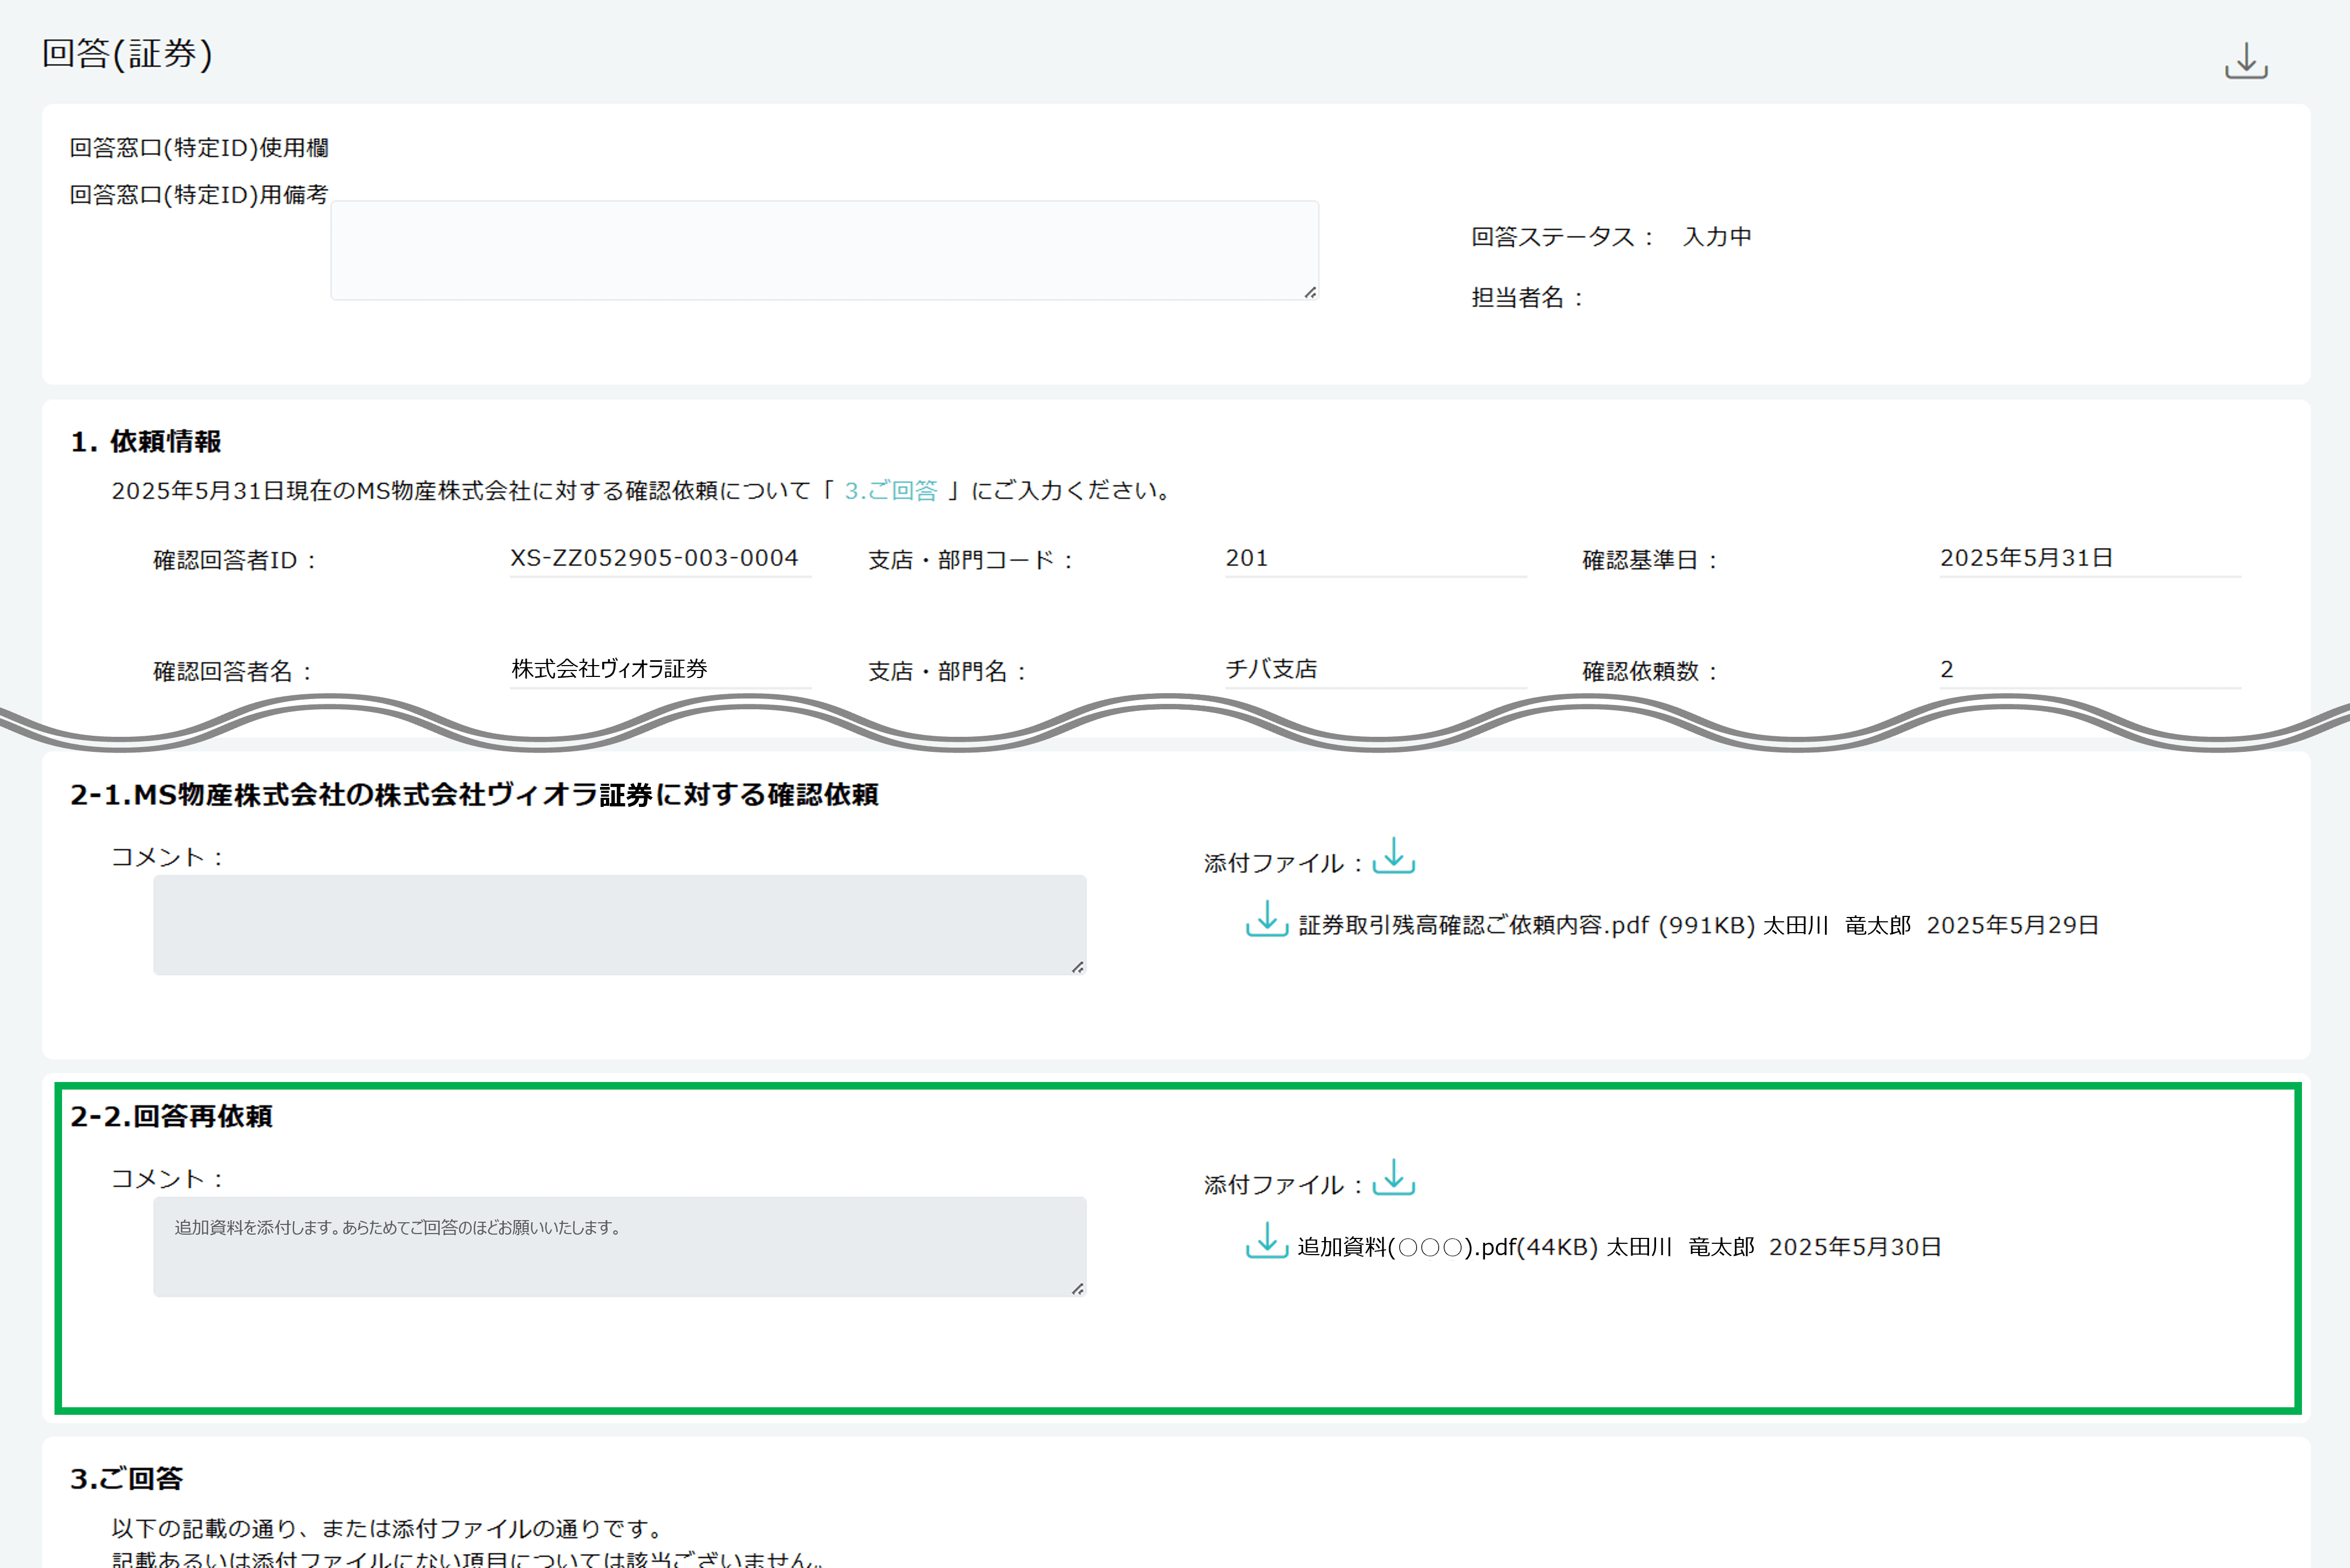
Task: Click the resize handle of 2-1 comment box
Action: tap(1078, 967)
